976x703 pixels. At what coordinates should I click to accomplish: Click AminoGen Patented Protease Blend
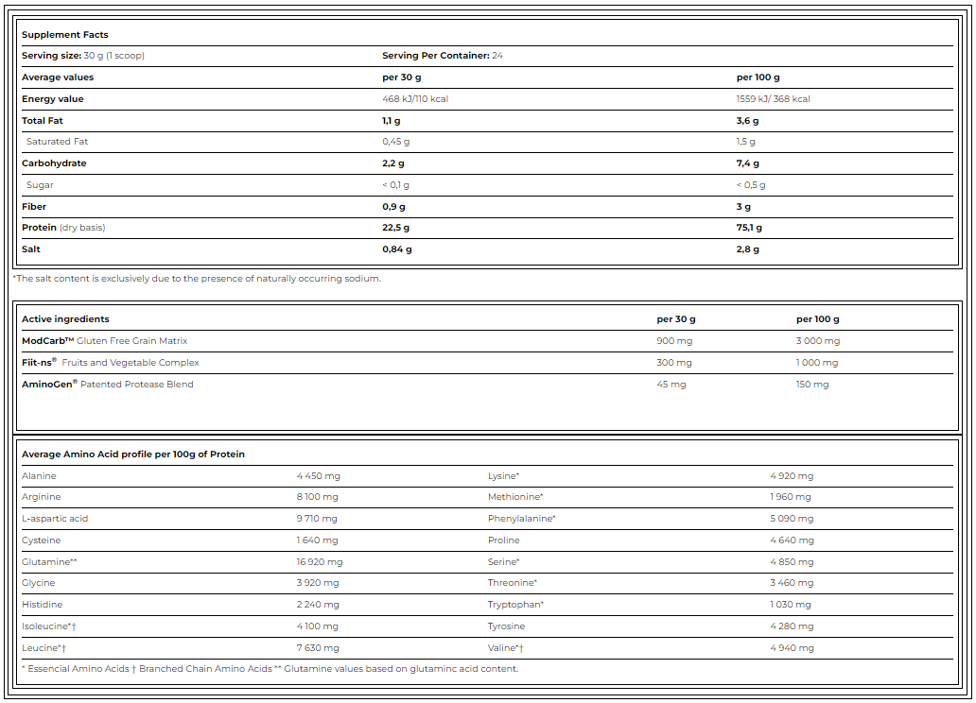(107, 385)
